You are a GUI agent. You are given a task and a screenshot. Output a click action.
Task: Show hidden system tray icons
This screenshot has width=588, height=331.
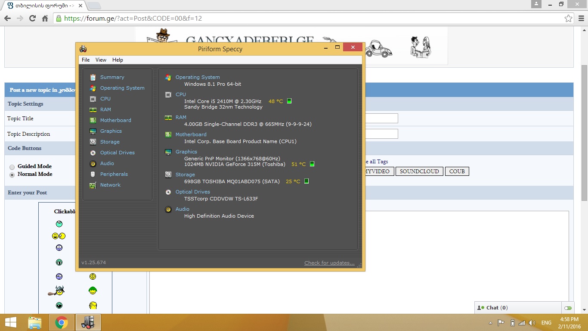pyautogui.click(x=490, y=323)
